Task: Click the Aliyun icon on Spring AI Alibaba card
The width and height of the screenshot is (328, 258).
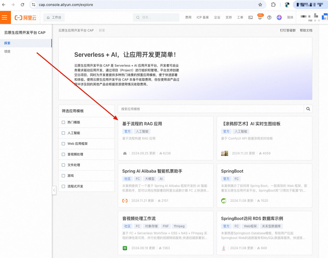Action: 125,201
